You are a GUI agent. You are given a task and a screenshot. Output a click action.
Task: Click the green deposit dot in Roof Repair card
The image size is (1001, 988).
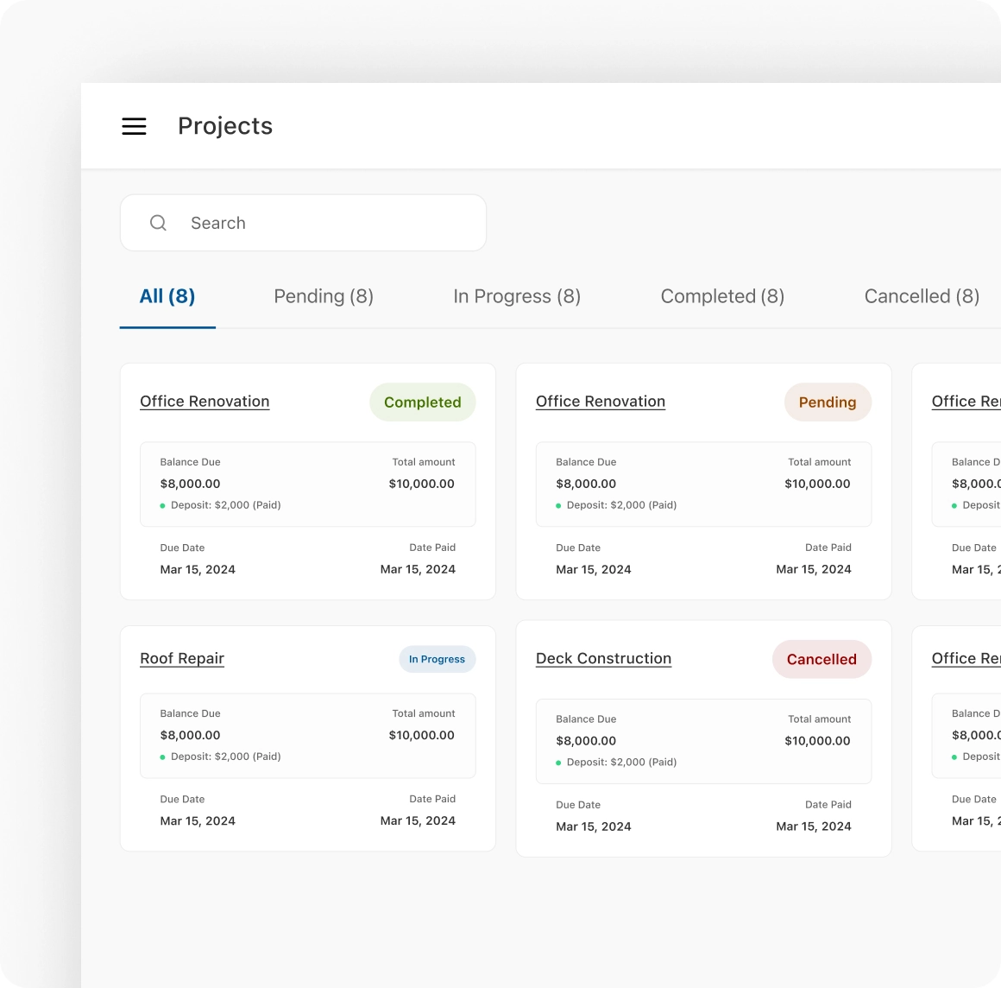click(x=162, y=757)
